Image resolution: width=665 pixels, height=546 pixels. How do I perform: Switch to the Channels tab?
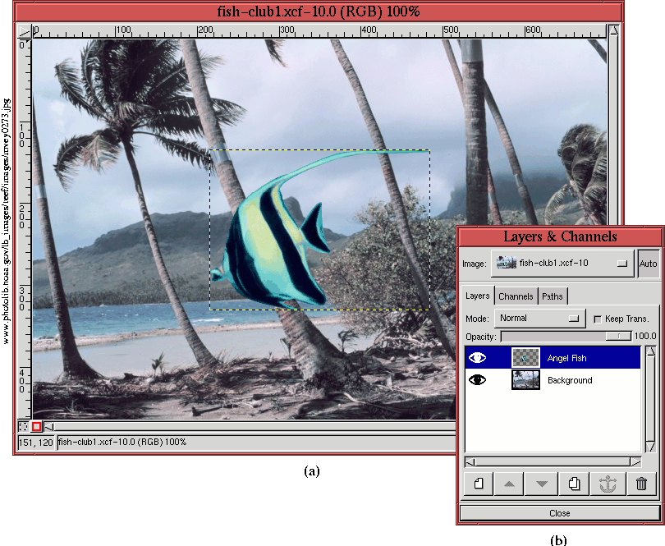click(x=516, y=296)
